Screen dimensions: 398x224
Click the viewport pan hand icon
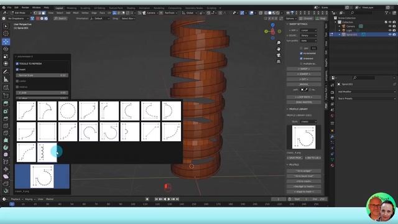point(279,49)
